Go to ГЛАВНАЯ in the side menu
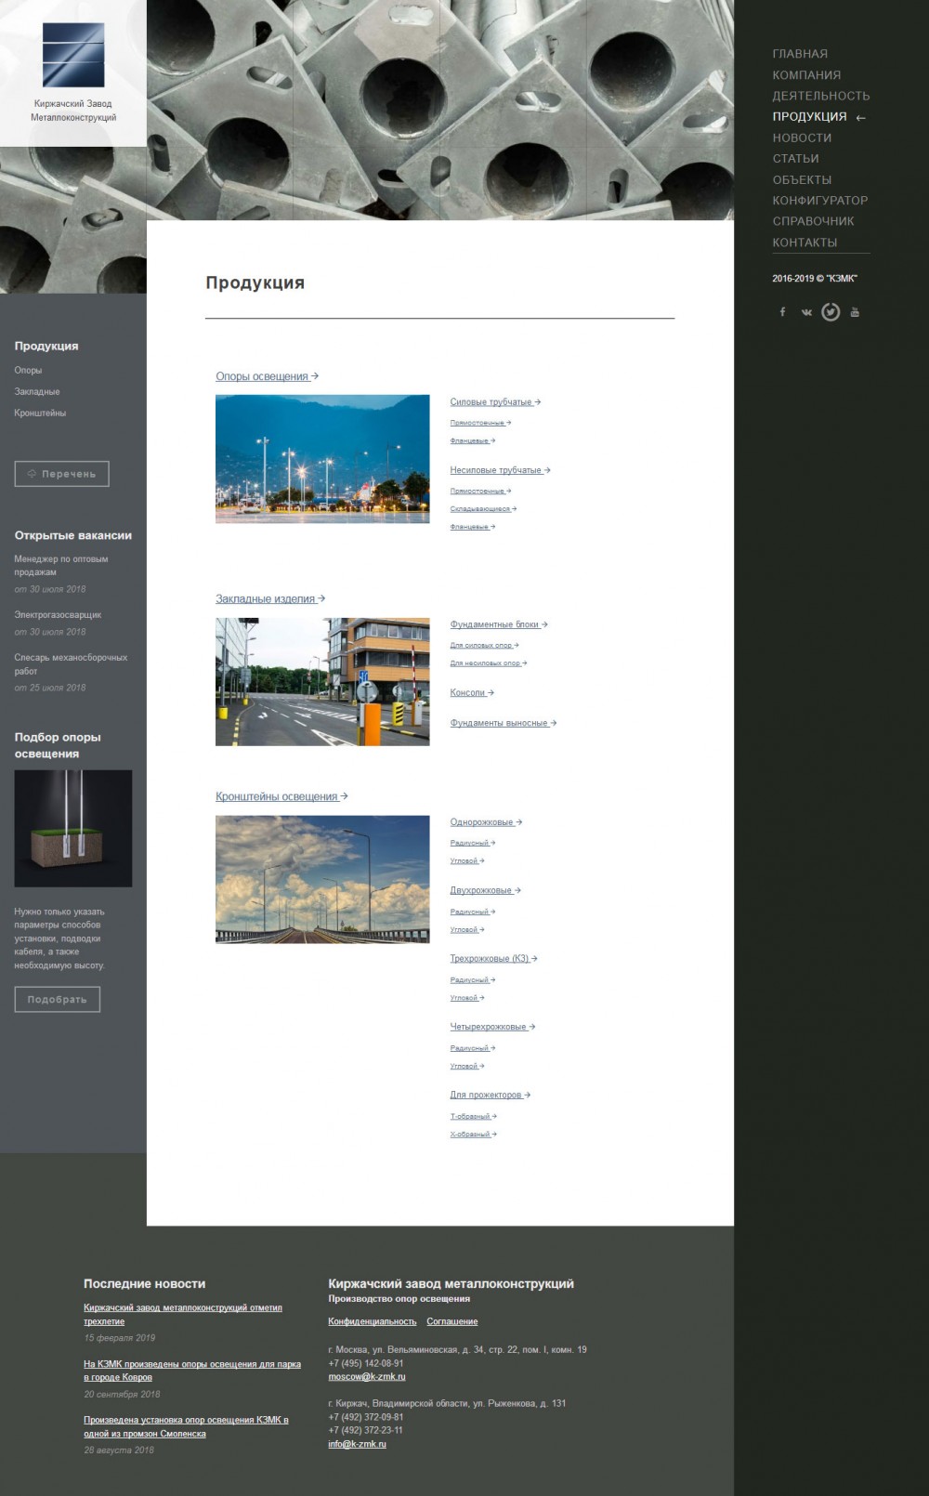Screen dimensions: 929x1496 coord(800,54)
